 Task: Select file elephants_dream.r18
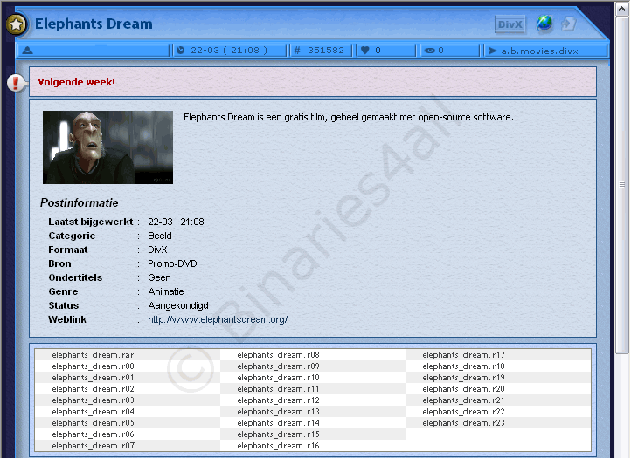(x=463, y=366)
